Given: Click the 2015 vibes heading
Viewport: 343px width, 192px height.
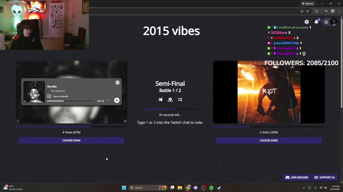Looking at the screenshot, I should pyautogui.click(x=171, y=31).
